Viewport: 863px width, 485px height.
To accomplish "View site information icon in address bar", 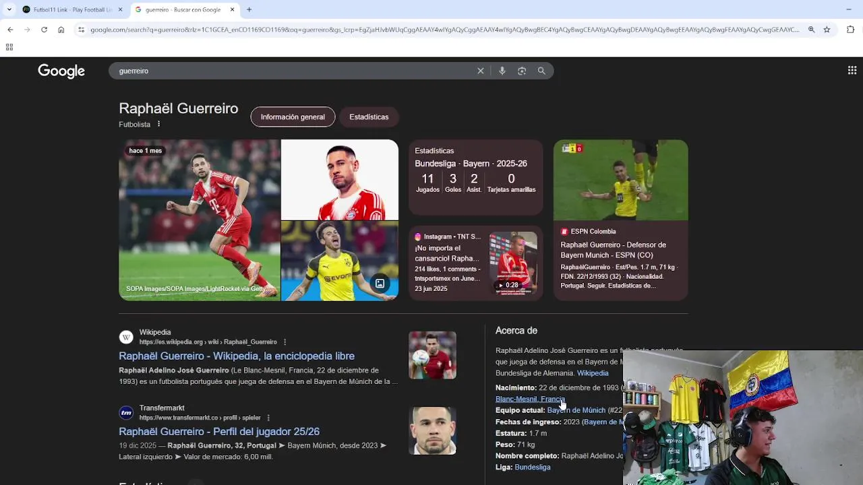I will (x=81, y=30).
